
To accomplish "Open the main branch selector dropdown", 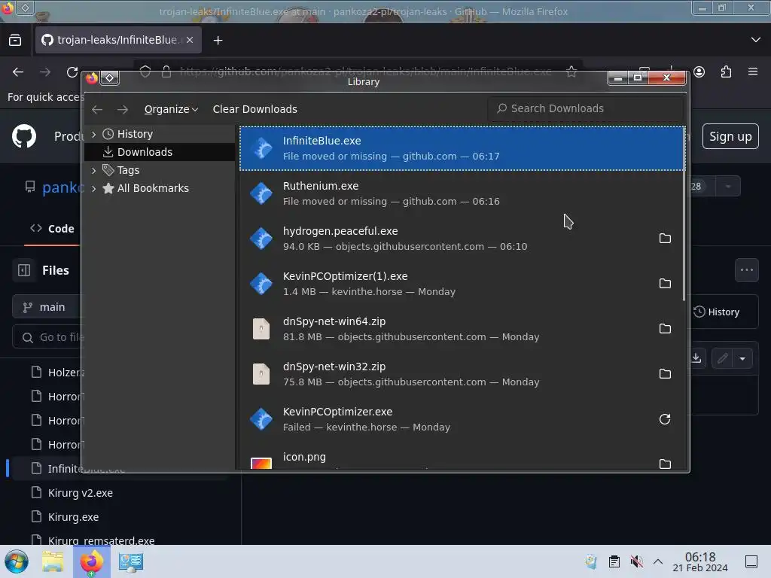I will point(47,307).
